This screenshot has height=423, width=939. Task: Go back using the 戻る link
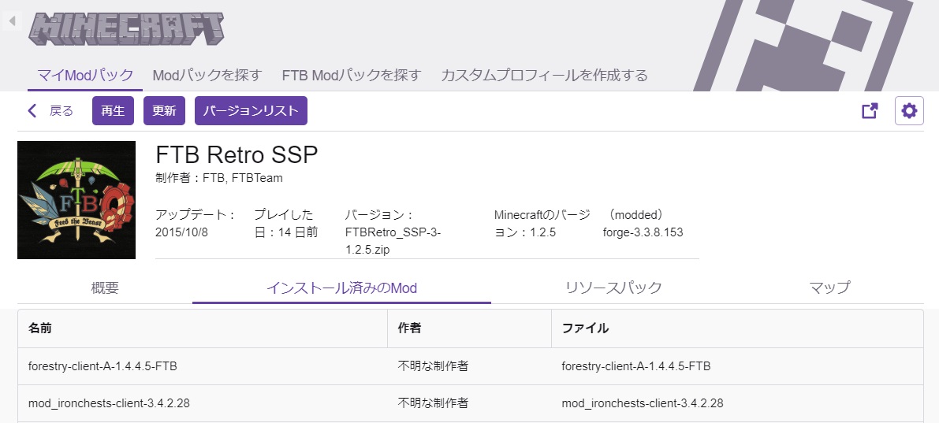(61, 111)
